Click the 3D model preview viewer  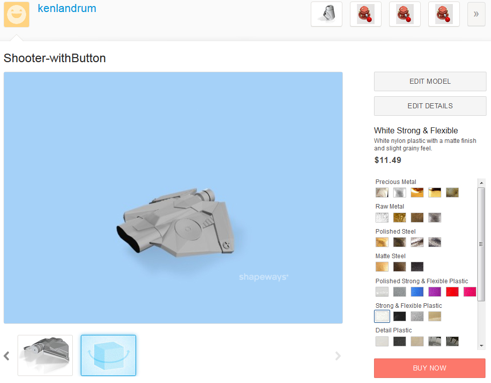(x=173, y=198)
